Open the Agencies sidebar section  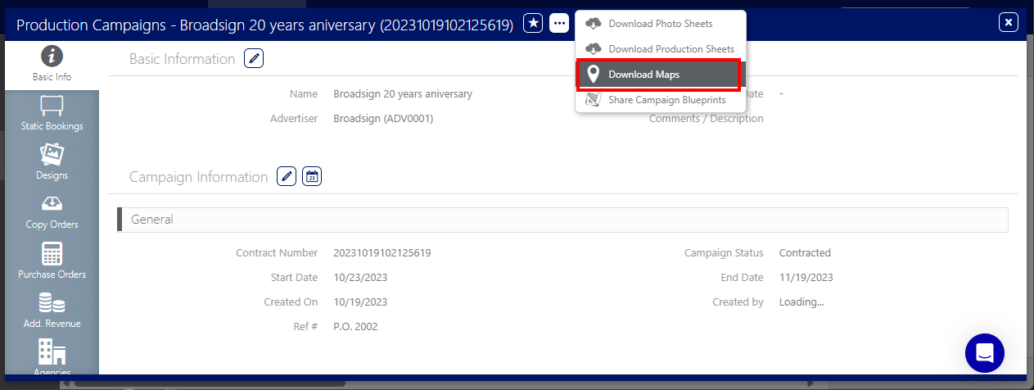point(52,357)
